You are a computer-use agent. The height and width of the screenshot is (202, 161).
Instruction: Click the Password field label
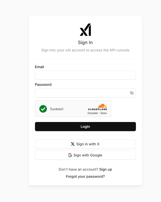[43, 85]
